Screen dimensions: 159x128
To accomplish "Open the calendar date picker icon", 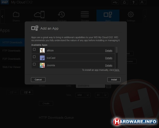I will coord(108,86).
